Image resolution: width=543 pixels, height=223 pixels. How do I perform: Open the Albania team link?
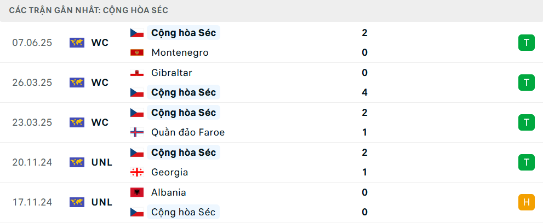point(169,192)
